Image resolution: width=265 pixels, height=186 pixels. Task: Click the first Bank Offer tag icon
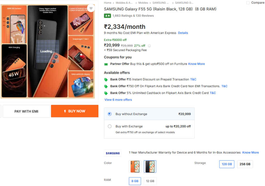(x=106, y=80)
